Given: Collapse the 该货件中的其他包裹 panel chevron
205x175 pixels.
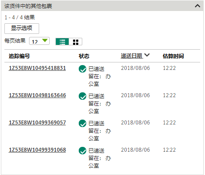Looking at the screenshot, I should 198,6.
